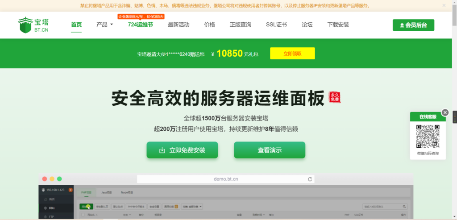Navigate to SSL证书 page

coord(276,25)
